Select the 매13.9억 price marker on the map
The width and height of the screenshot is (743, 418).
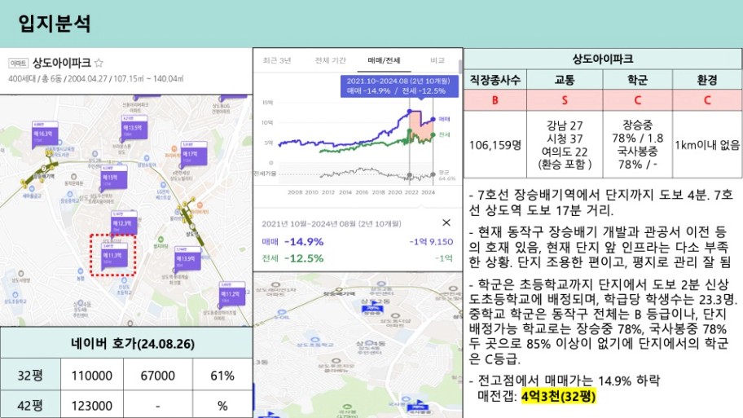[187, 258]
